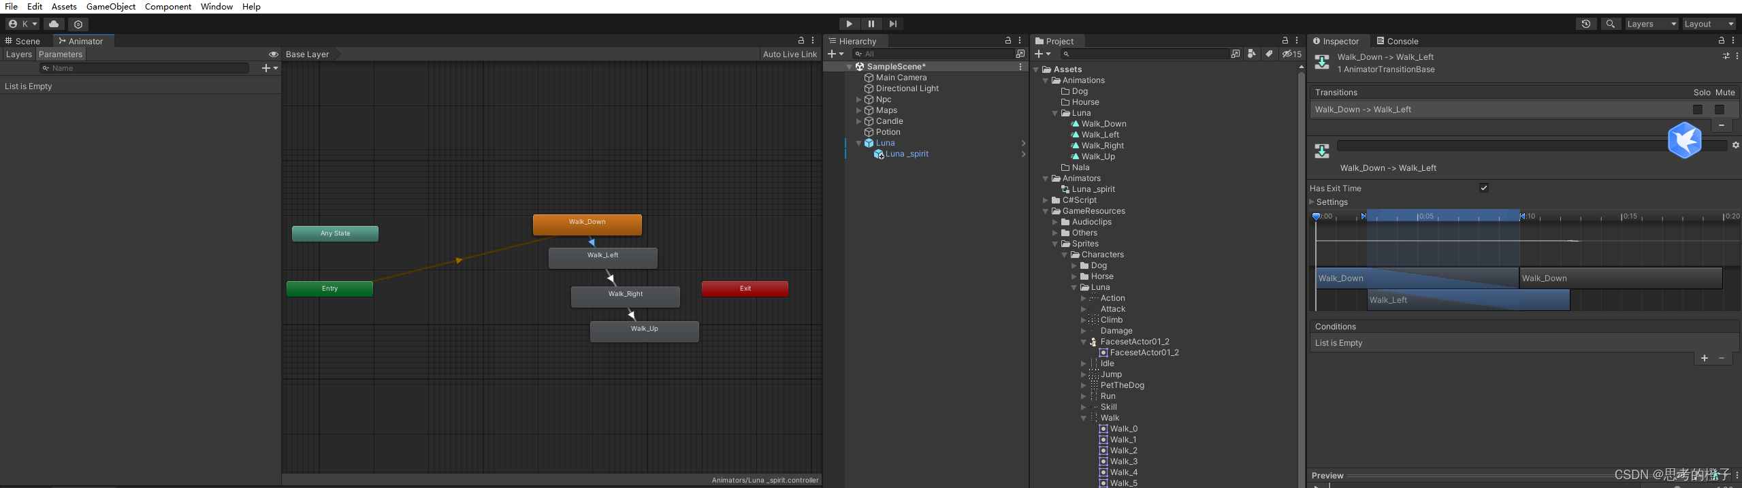This screenshot has height=488, width=1742.
Task: Click the Pause button in toolbar
Action: click(x=871, y=24)
